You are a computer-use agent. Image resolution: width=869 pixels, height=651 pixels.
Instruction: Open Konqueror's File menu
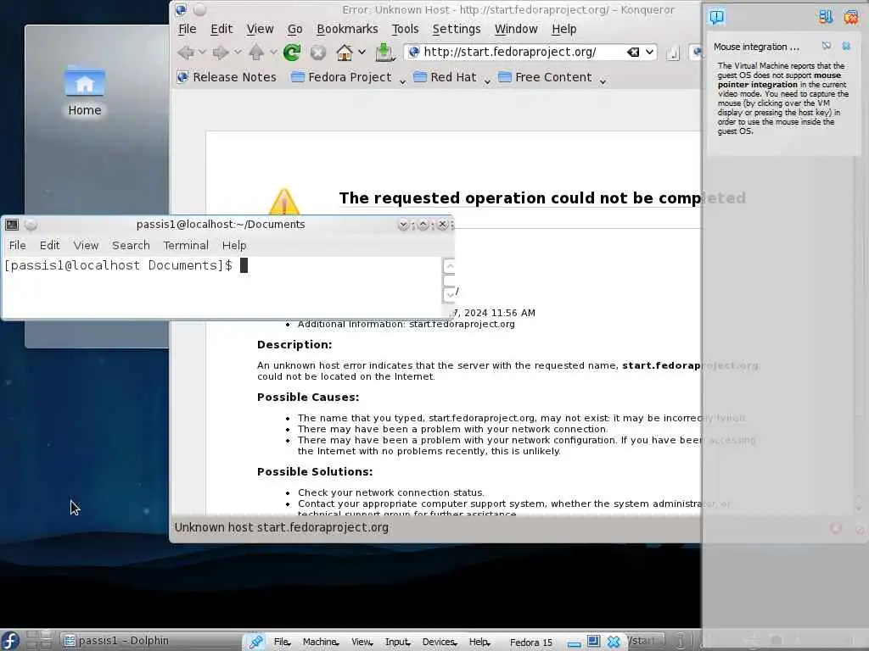tap(188, 29)
